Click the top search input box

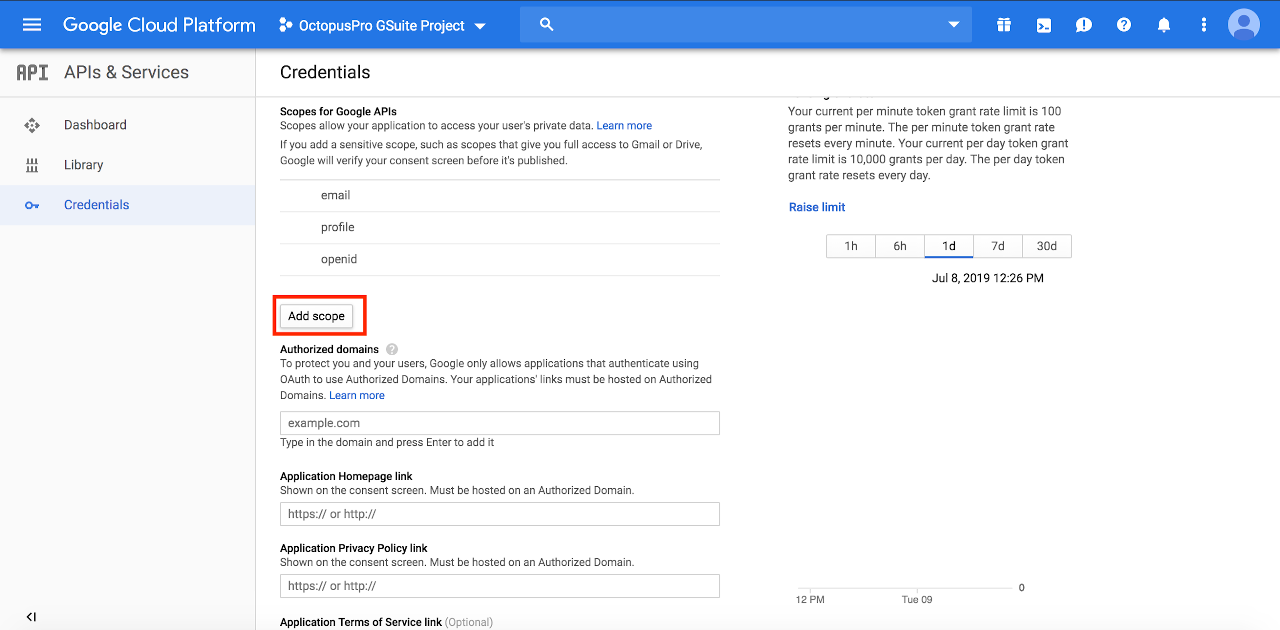point(745,24)
